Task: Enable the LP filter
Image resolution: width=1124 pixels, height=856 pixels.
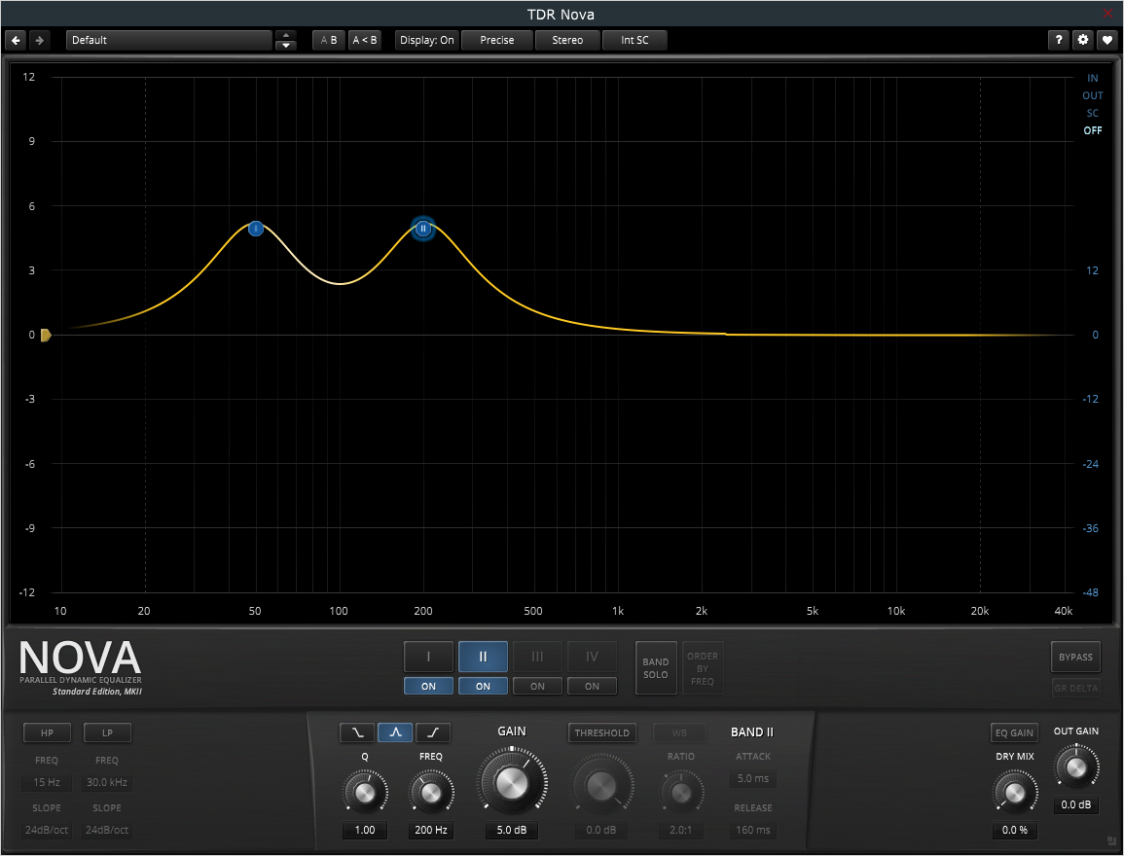Action: coord(107,732)
